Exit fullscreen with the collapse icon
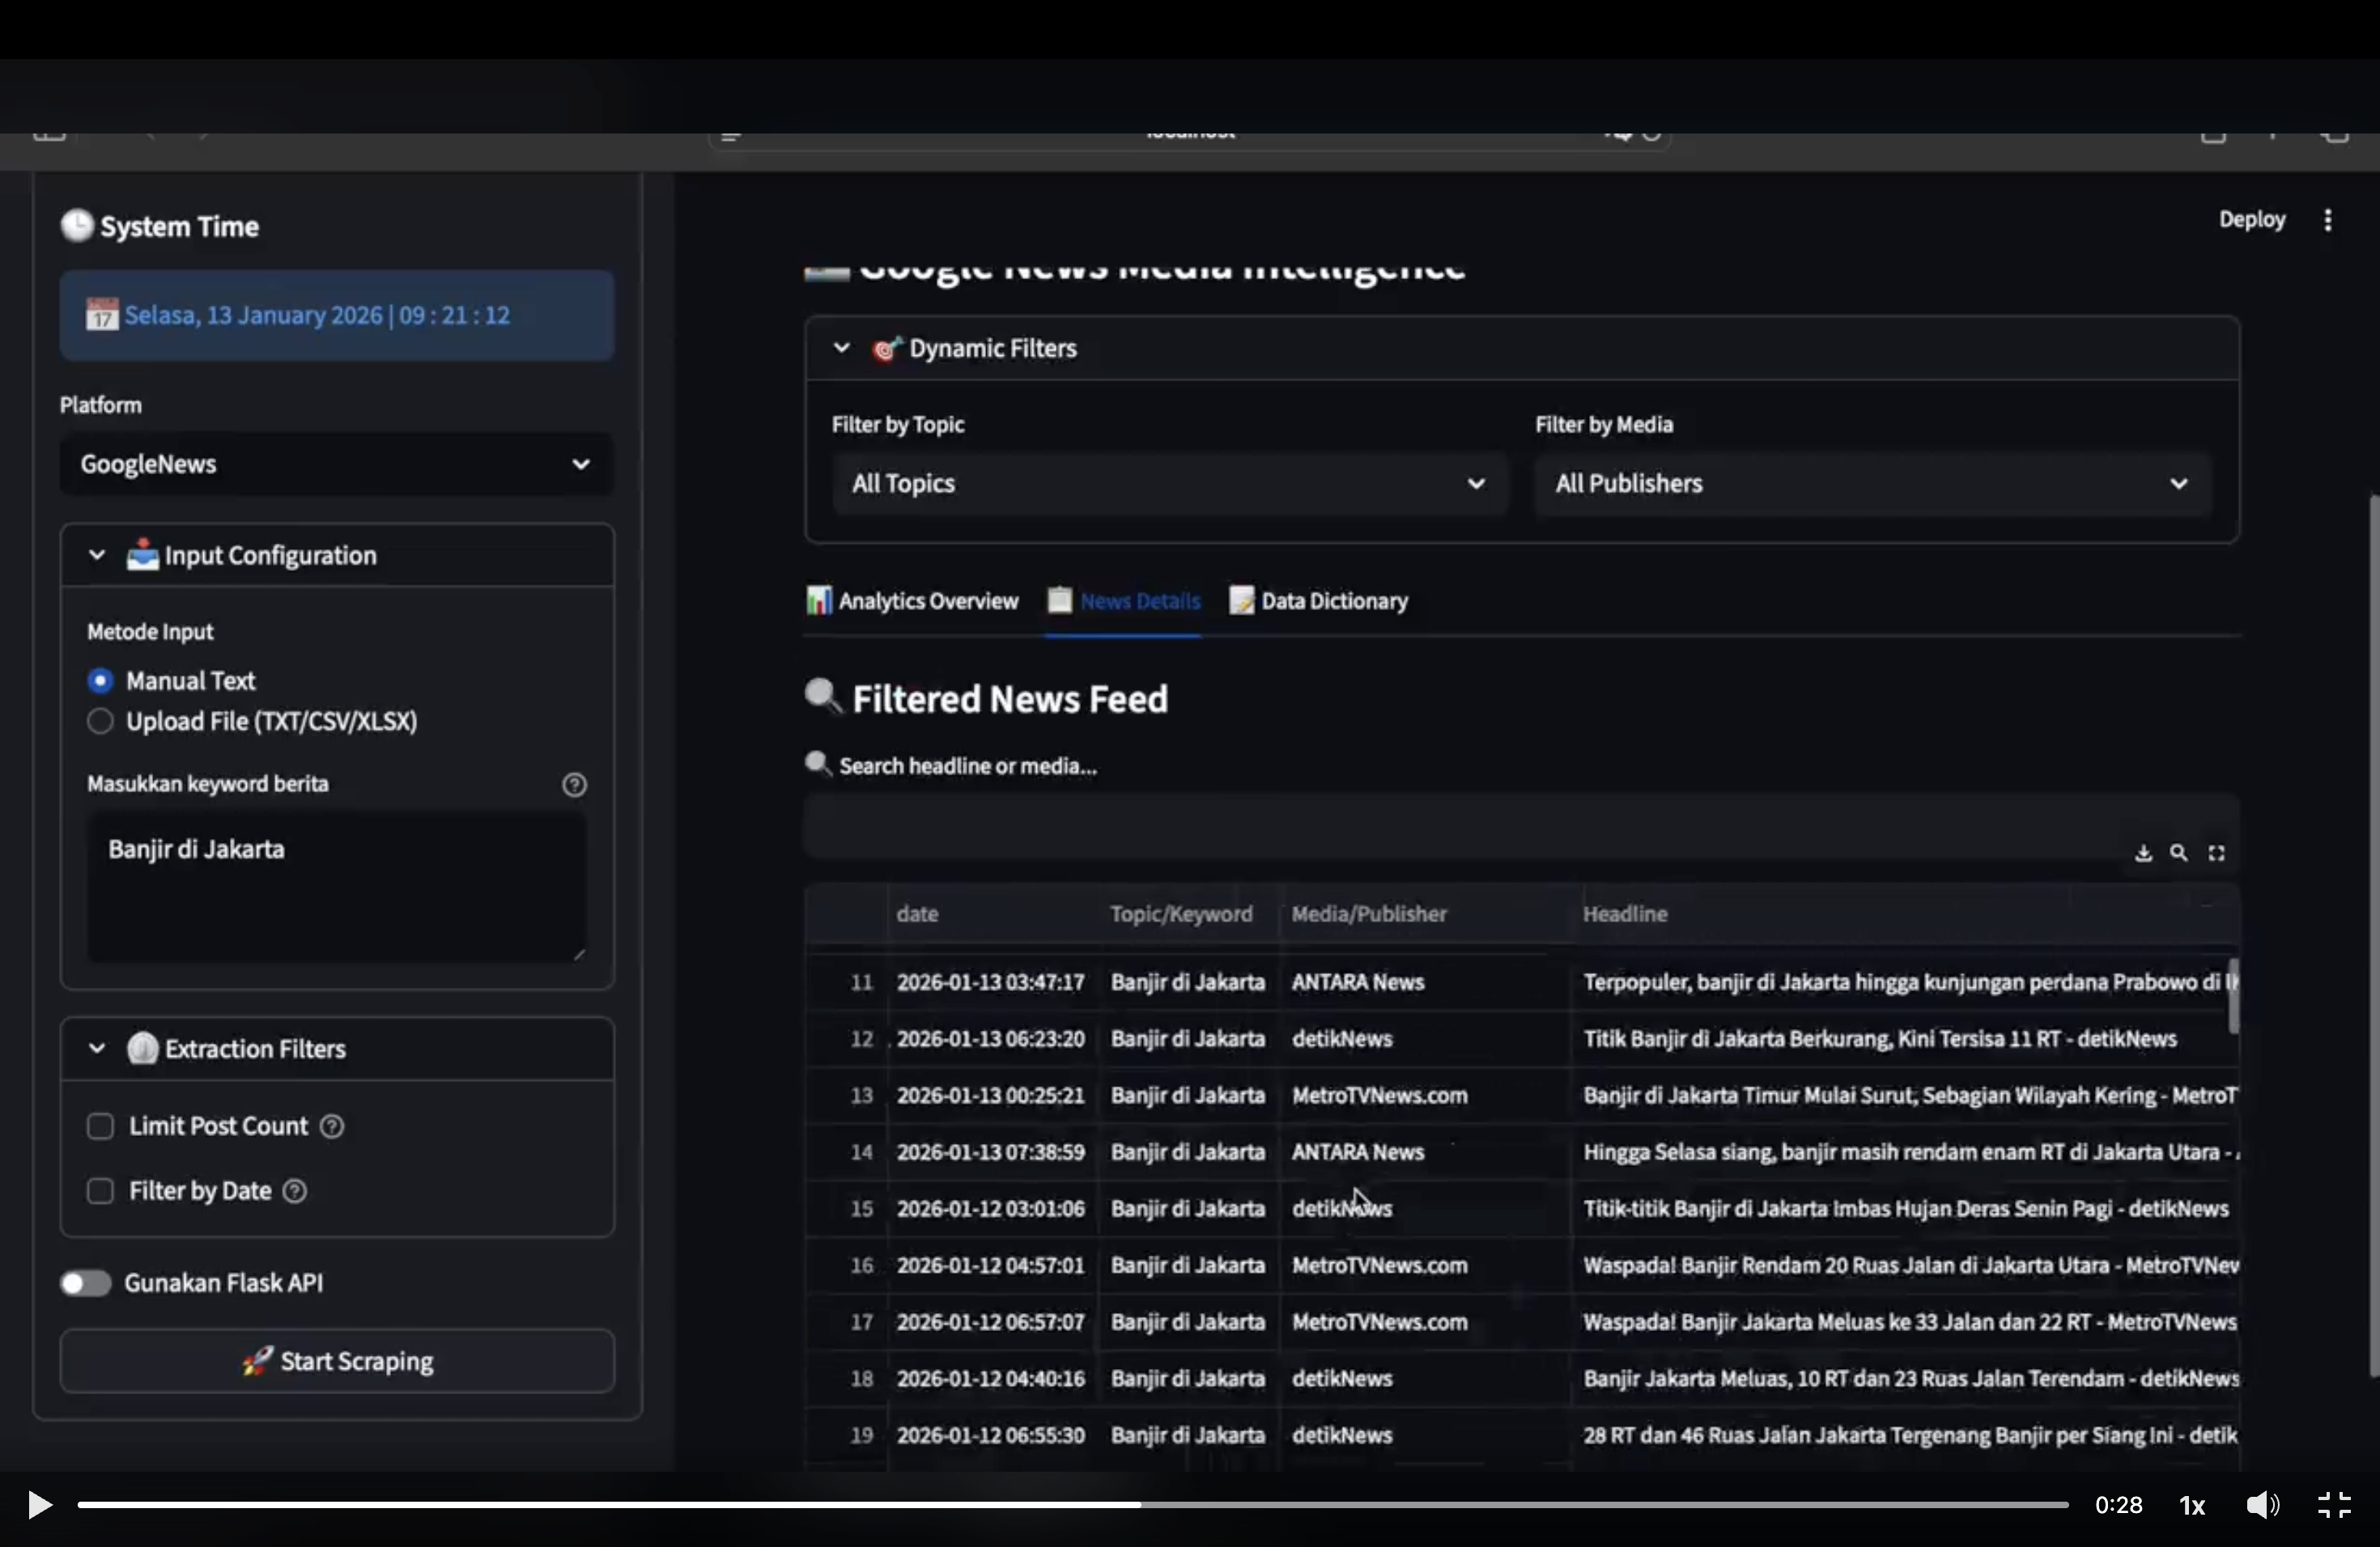Viewport: 2380px width, 1547px height. click(x=2334, y=1505)
